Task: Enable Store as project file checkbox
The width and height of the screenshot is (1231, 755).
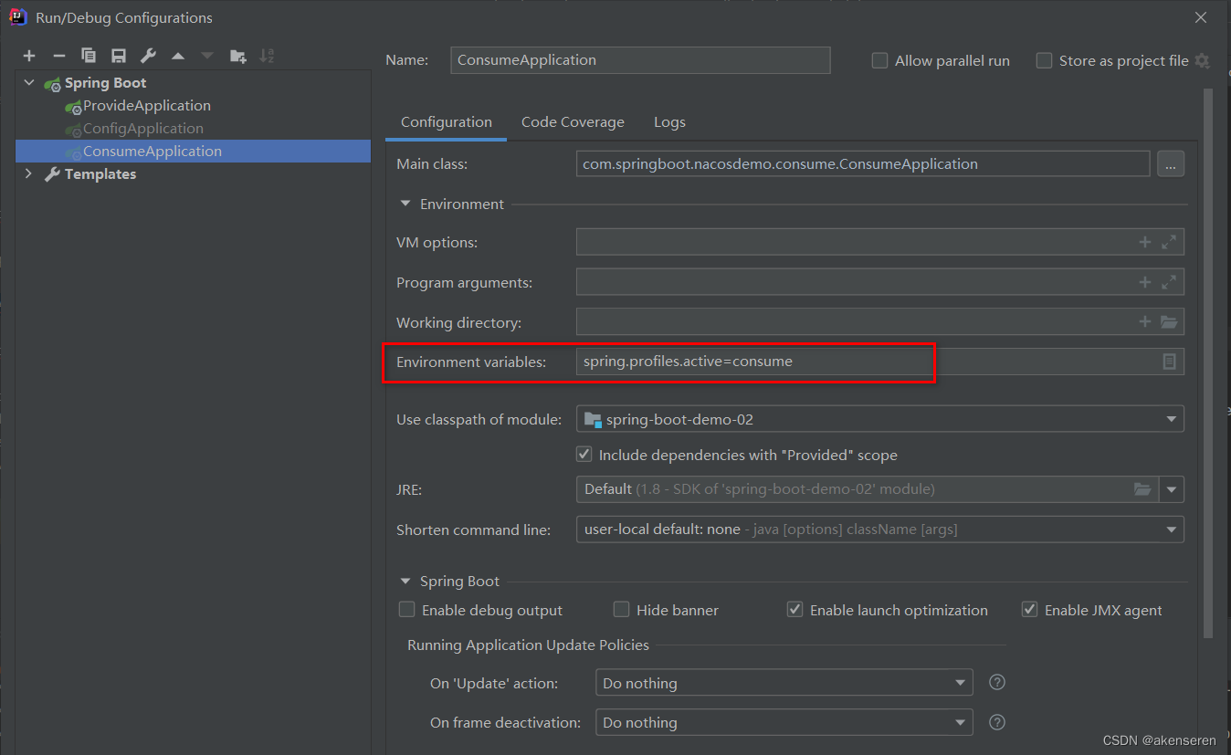Action: (x=1044, y=61)
